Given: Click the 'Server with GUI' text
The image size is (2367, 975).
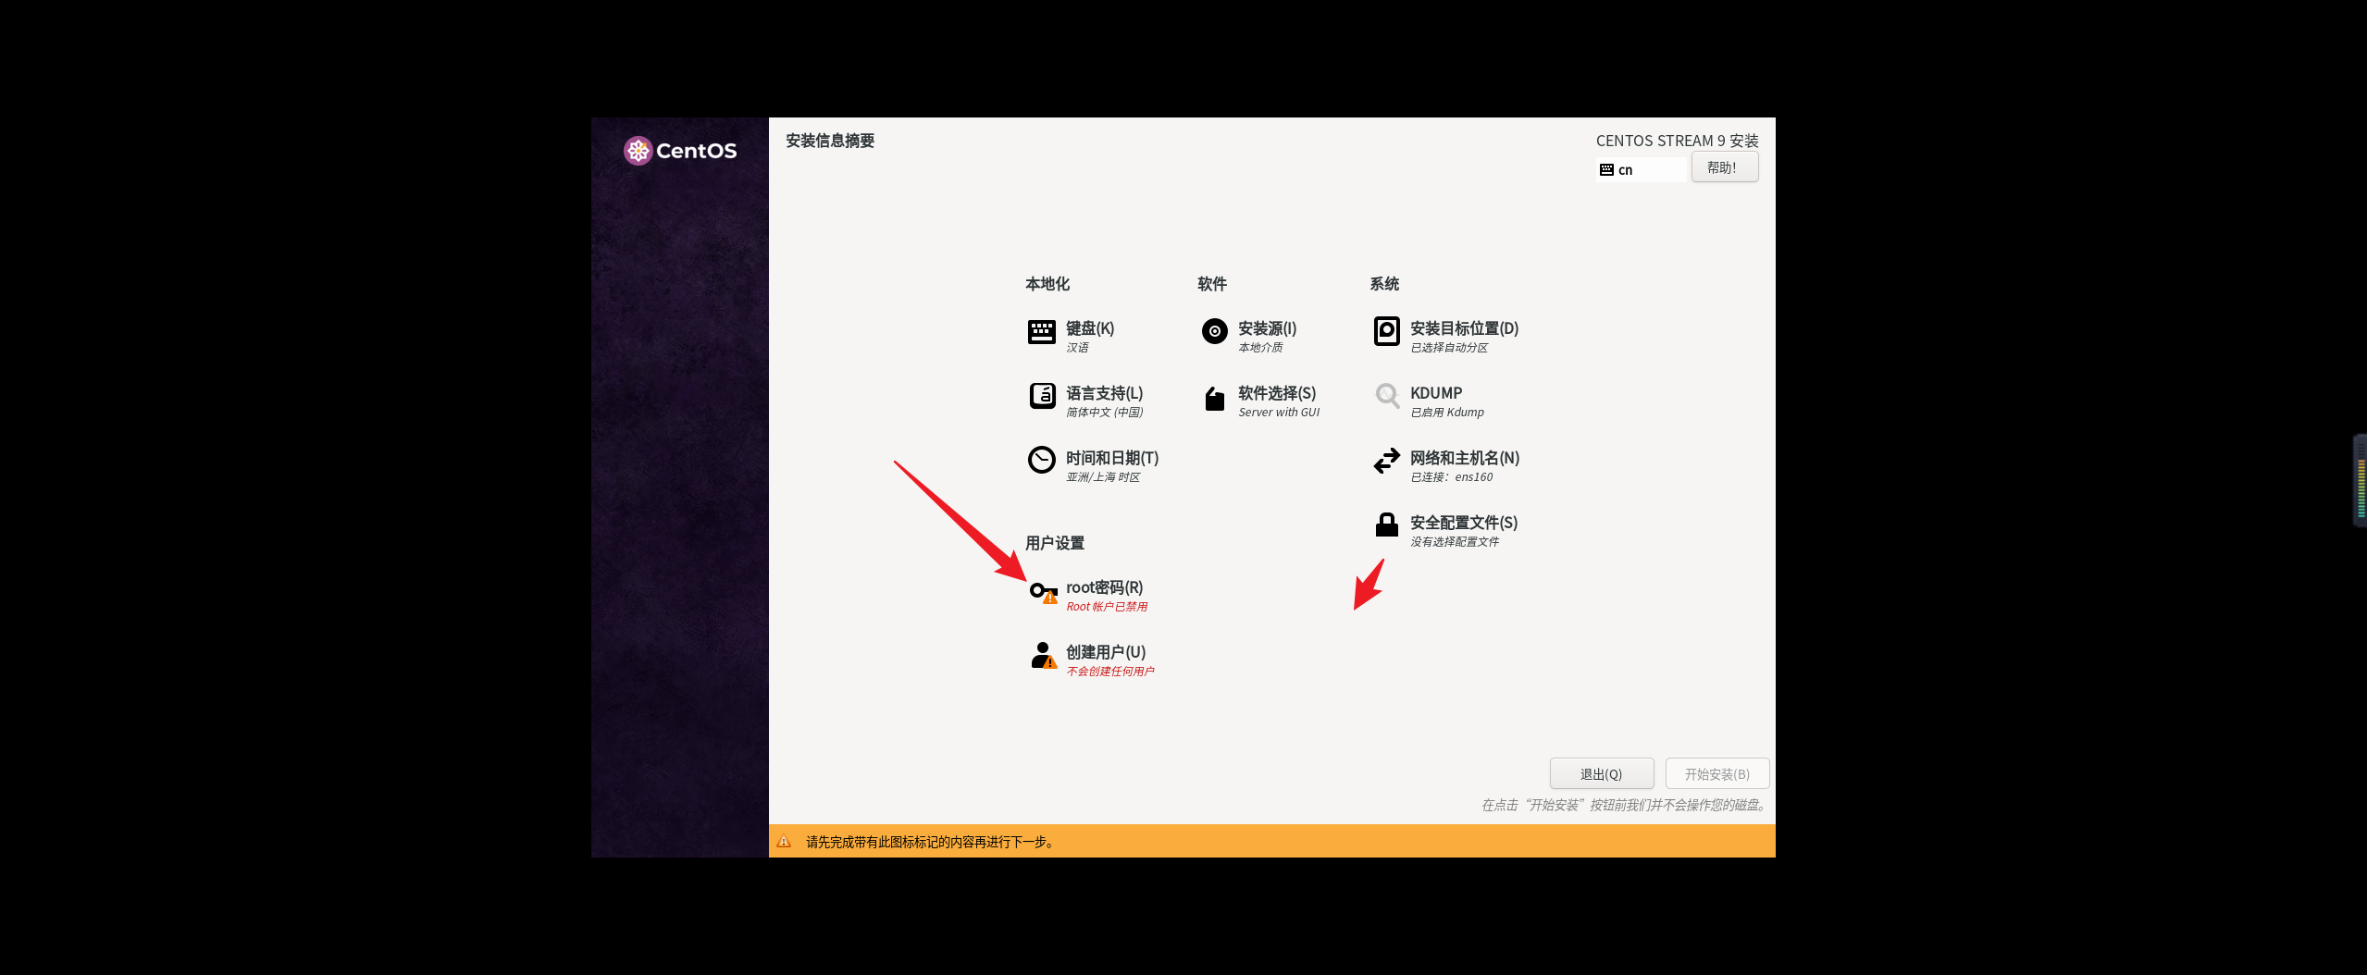Looking at the screenshot, I should [1279, 413].
